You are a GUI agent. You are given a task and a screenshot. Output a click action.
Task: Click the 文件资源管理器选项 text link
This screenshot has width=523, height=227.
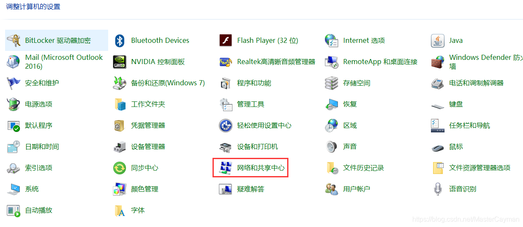(x=480, y=168)
